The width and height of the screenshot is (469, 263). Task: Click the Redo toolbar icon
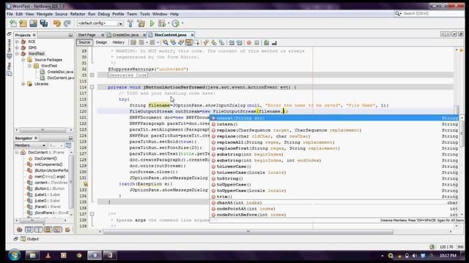(x=67, y=23)
